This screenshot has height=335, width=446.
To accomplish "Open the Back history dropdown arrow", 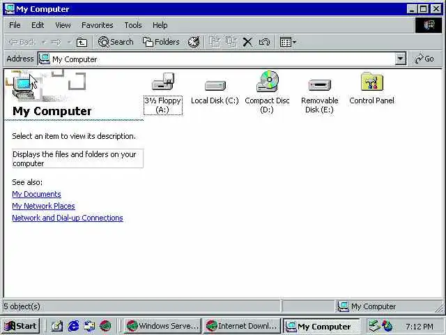I will pos(43,42).
